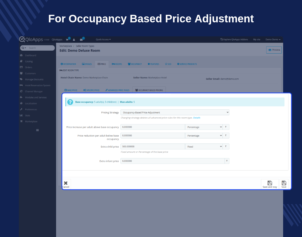
Task: Click the Save and stay disk icon
Action: pyautogui.click(x=270, y=183)
